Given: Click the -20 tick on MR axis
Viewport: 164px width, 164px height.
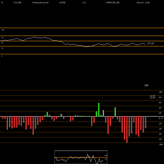Looking at the screenshot, I should point(160,124).
